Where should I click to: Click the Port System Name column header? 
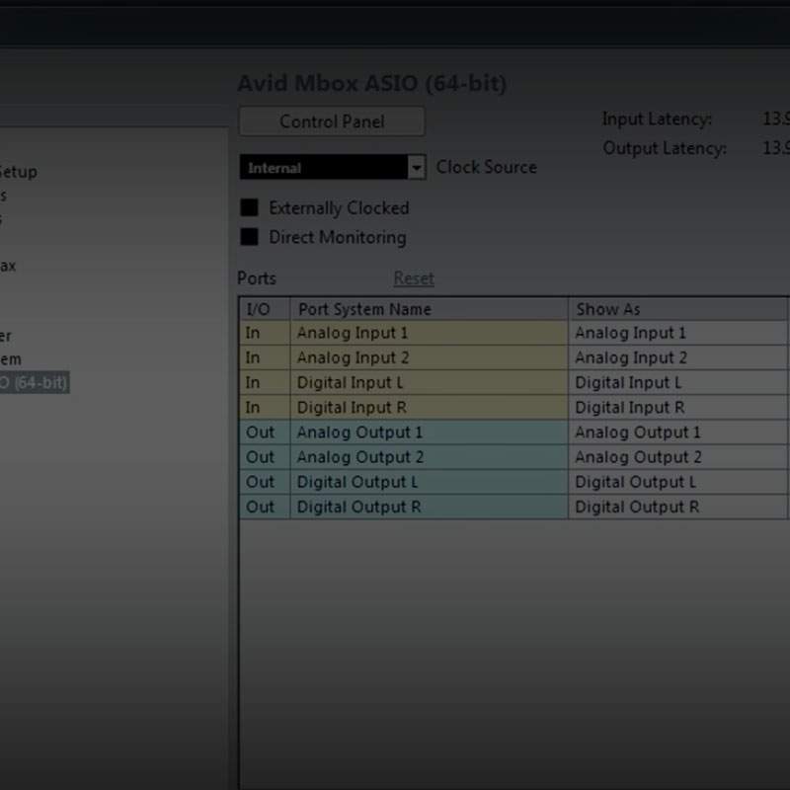pyautogui.click(x=430, y=309)
